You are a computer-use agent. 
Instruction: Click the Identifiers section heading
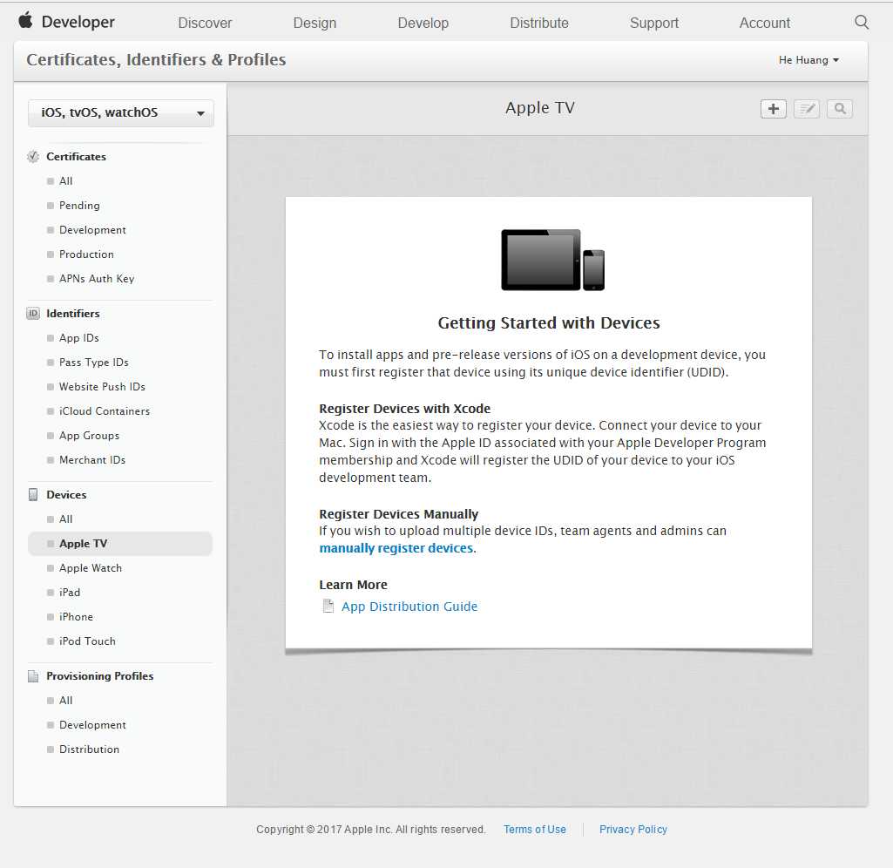73,314
